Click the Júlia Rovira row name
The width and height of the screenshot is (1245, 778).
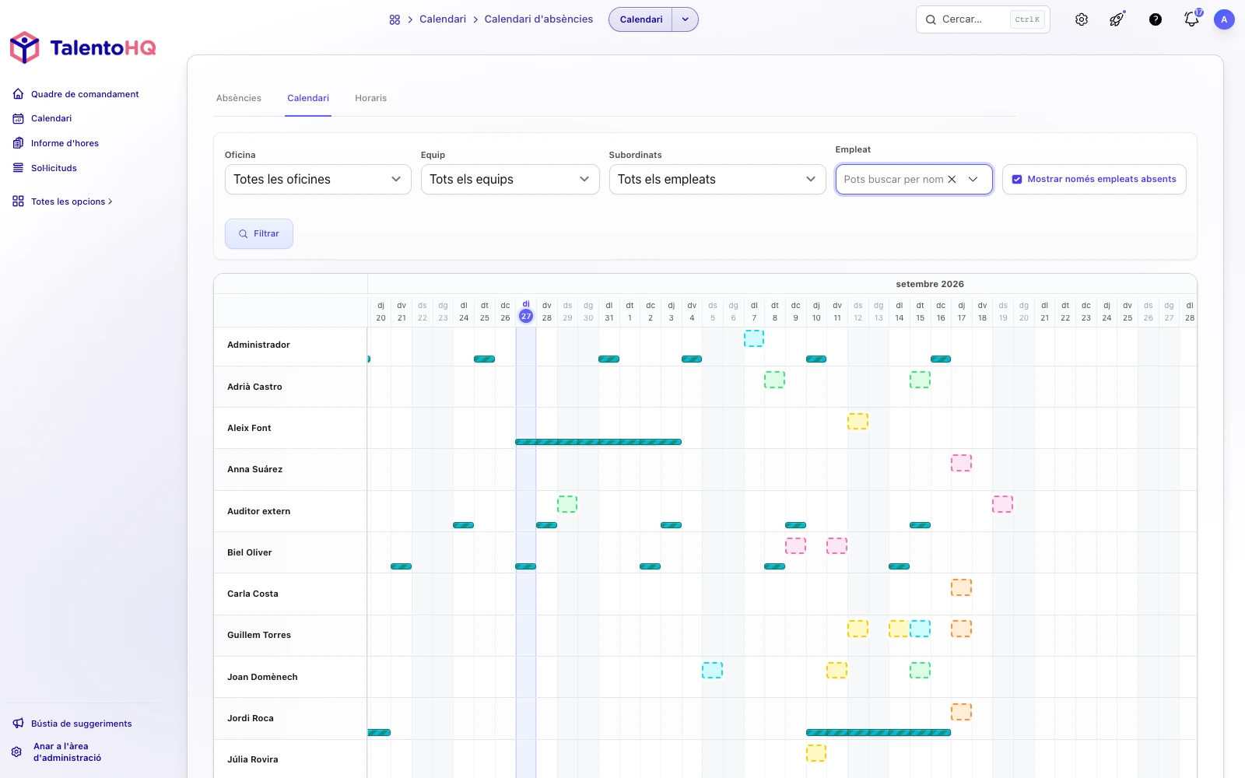click(x=252, y=759)
